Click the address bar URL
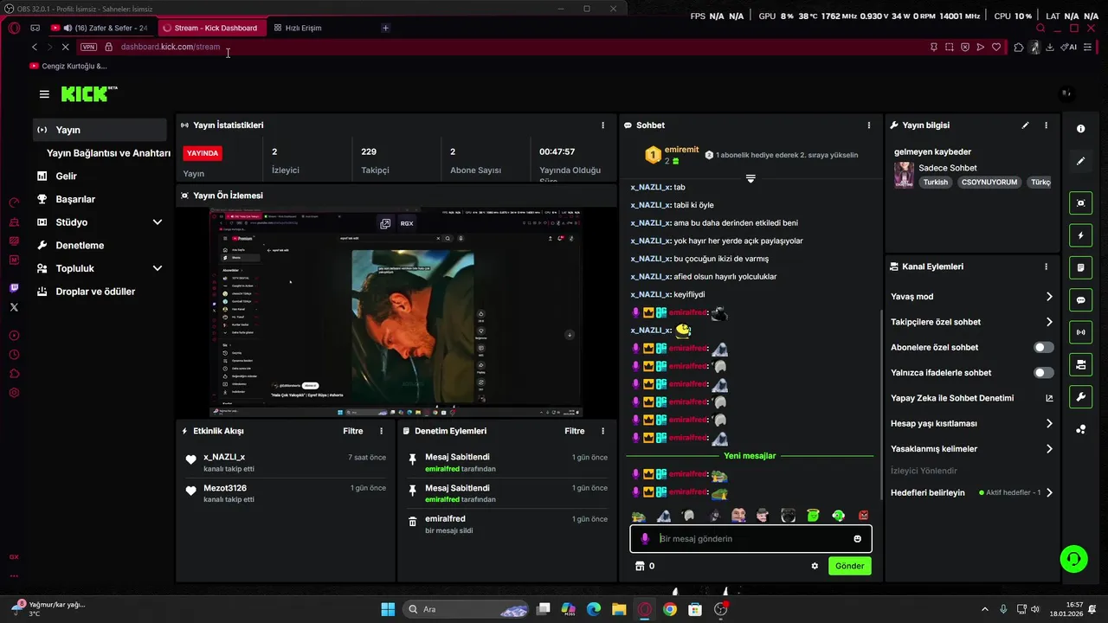The width and height of the screenshot is (1108, 623). (171, 47)
